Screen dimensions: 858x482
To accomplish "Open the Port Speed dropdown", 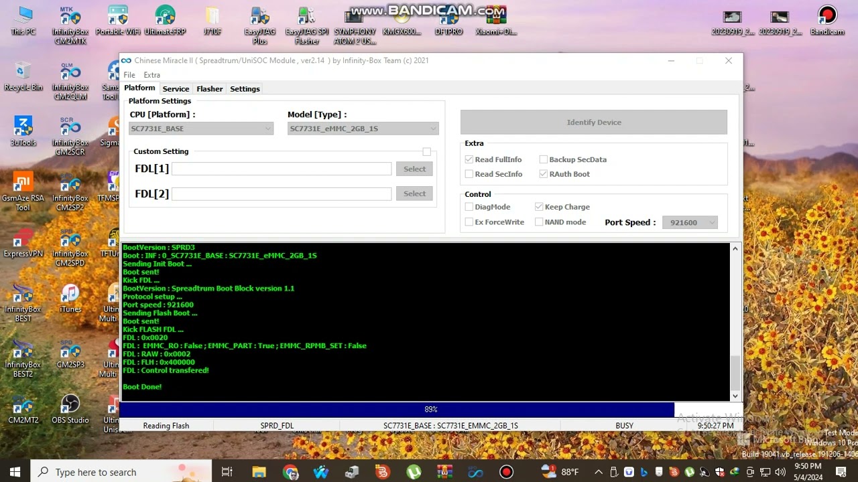I will click(x=690, y=222).
